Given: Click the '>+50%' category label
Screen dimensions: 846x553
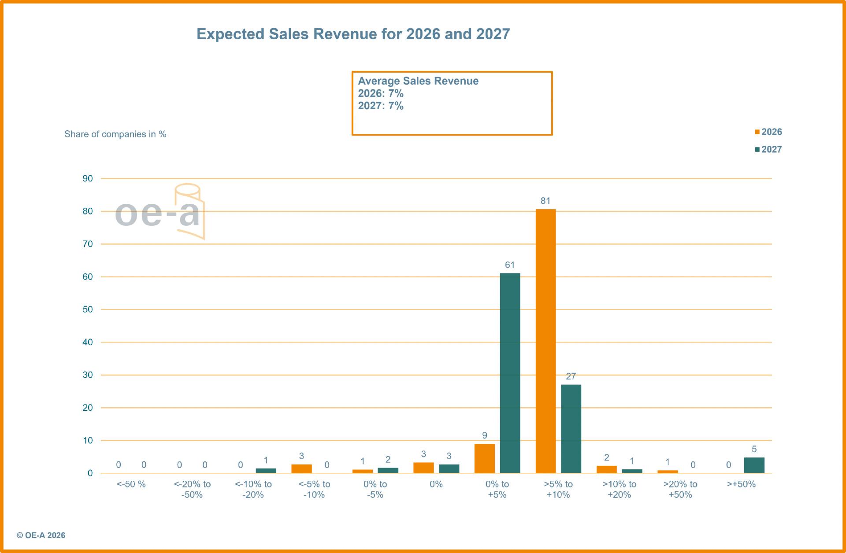Looking at the screenshot, I should click(741, 484).
